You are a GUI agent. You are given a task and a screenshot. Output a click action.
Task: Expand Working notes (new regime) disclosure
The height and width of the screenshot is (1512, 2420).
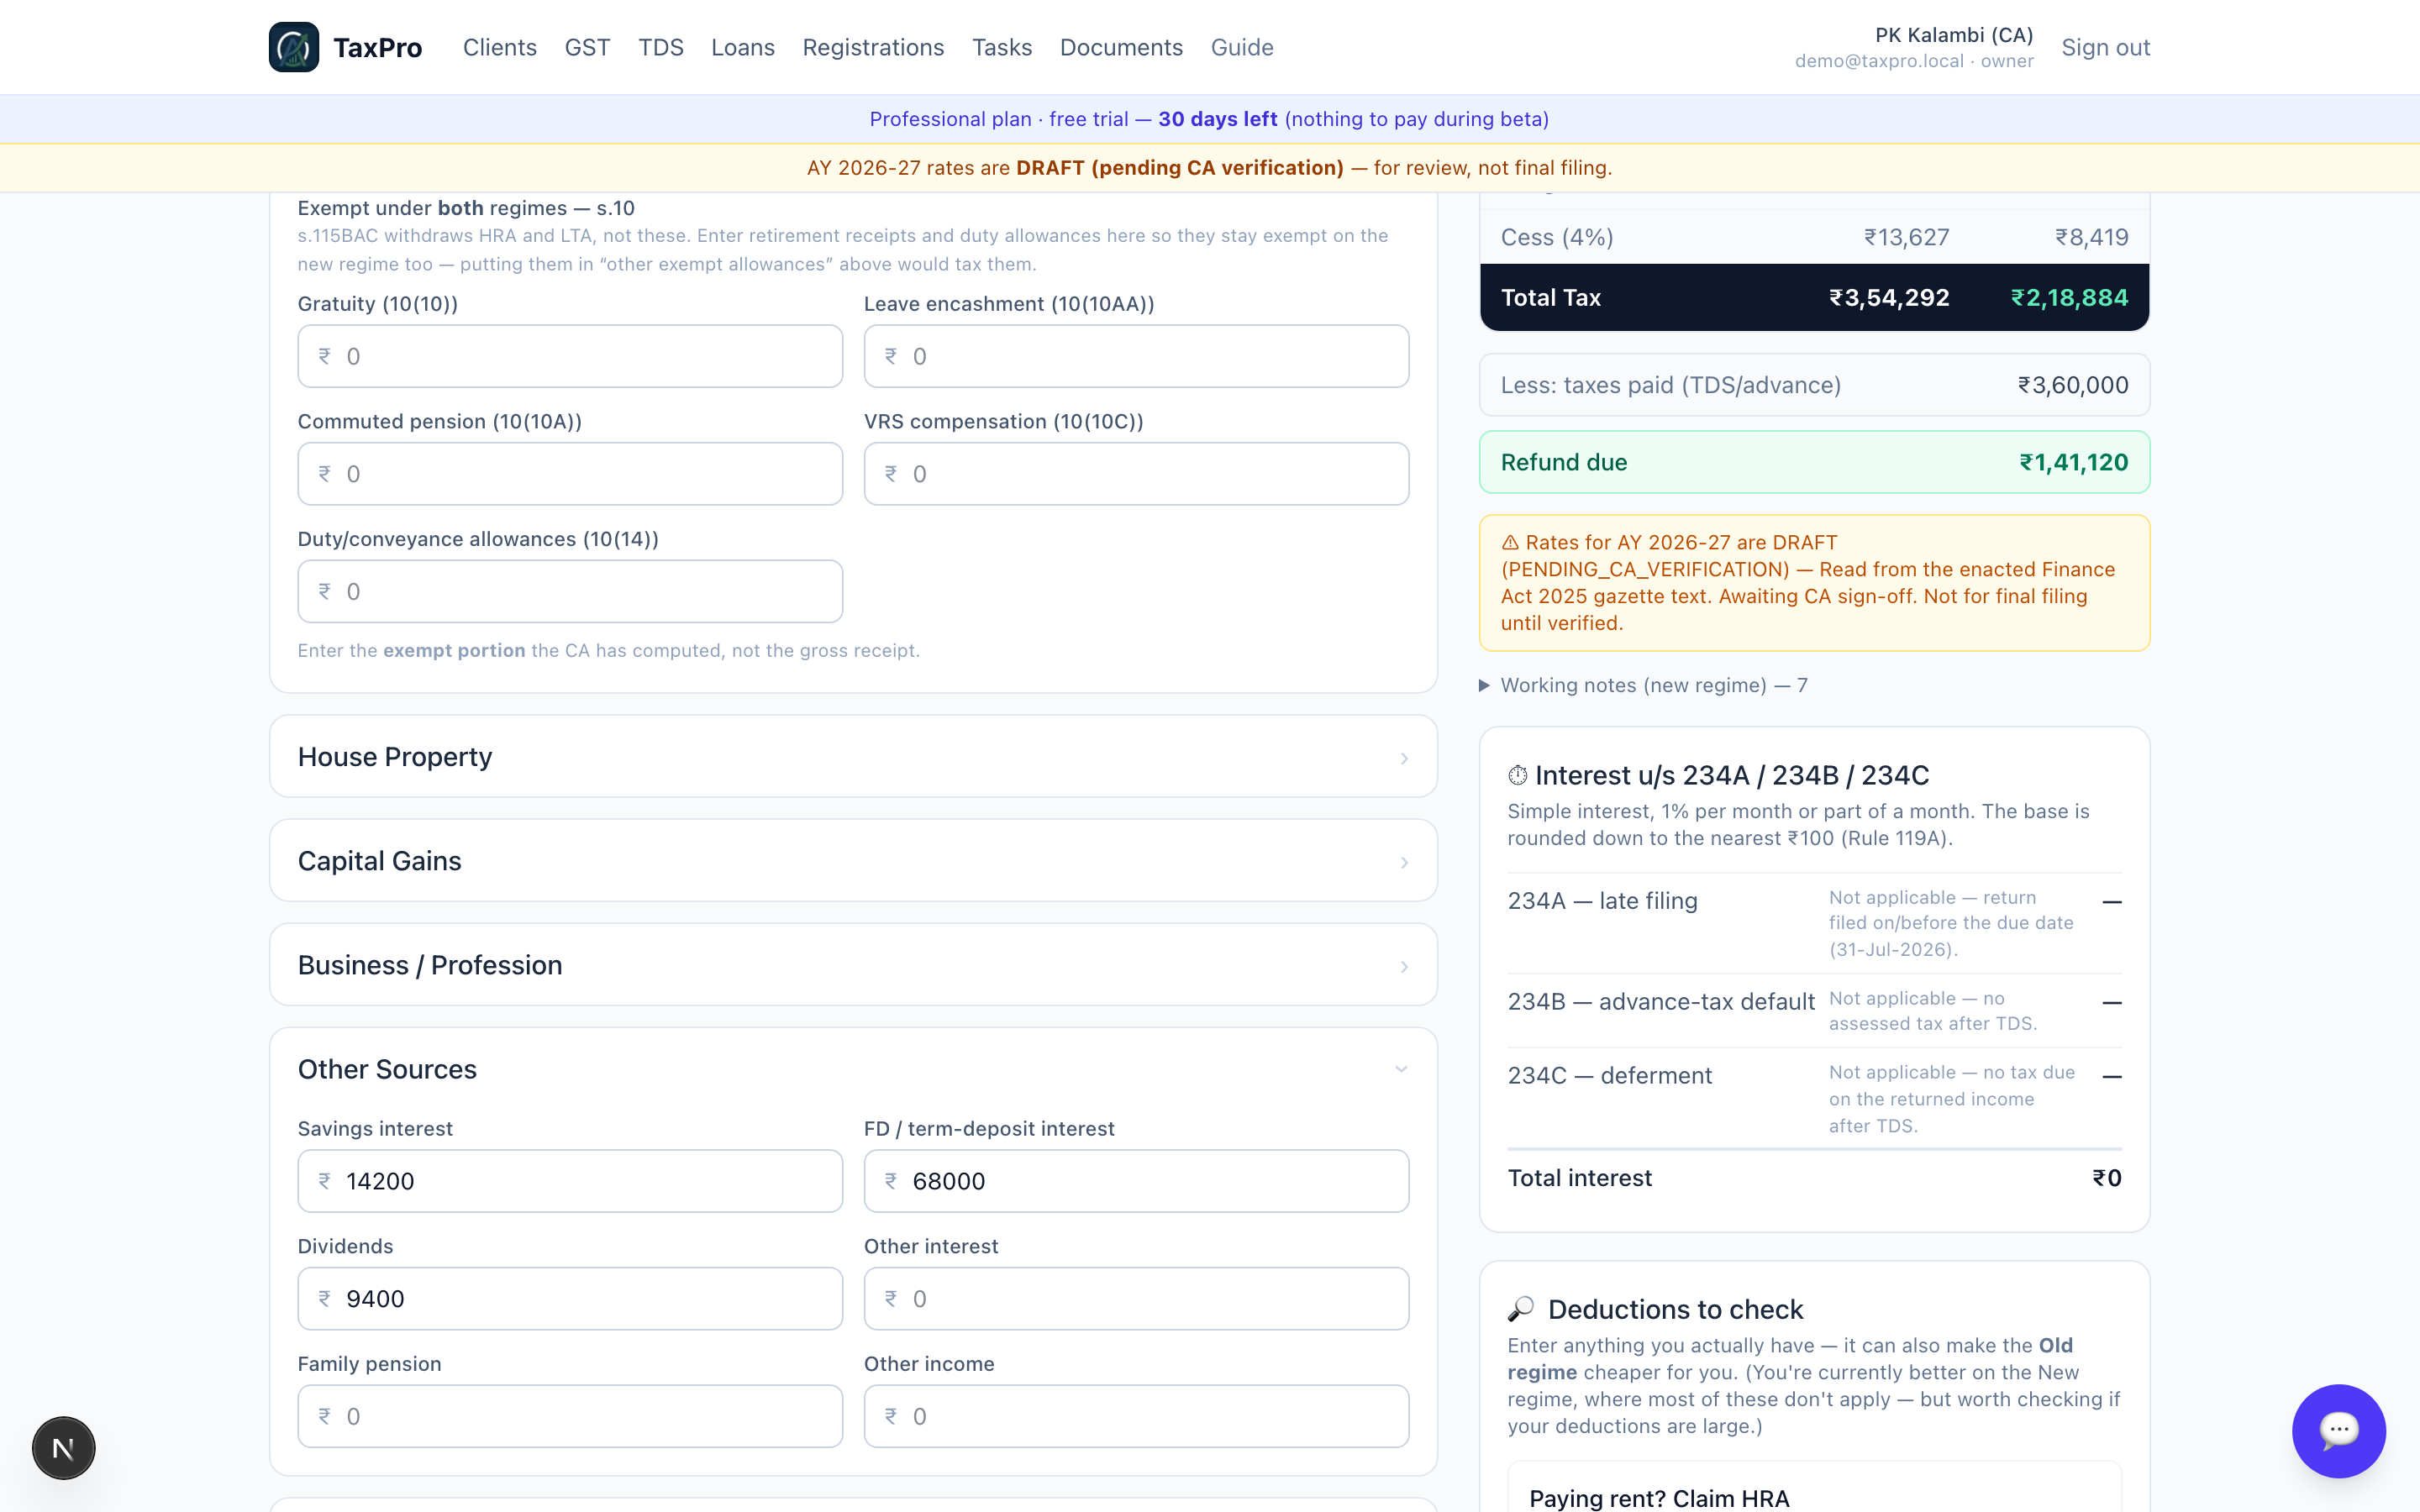[x=1643, y=685]
